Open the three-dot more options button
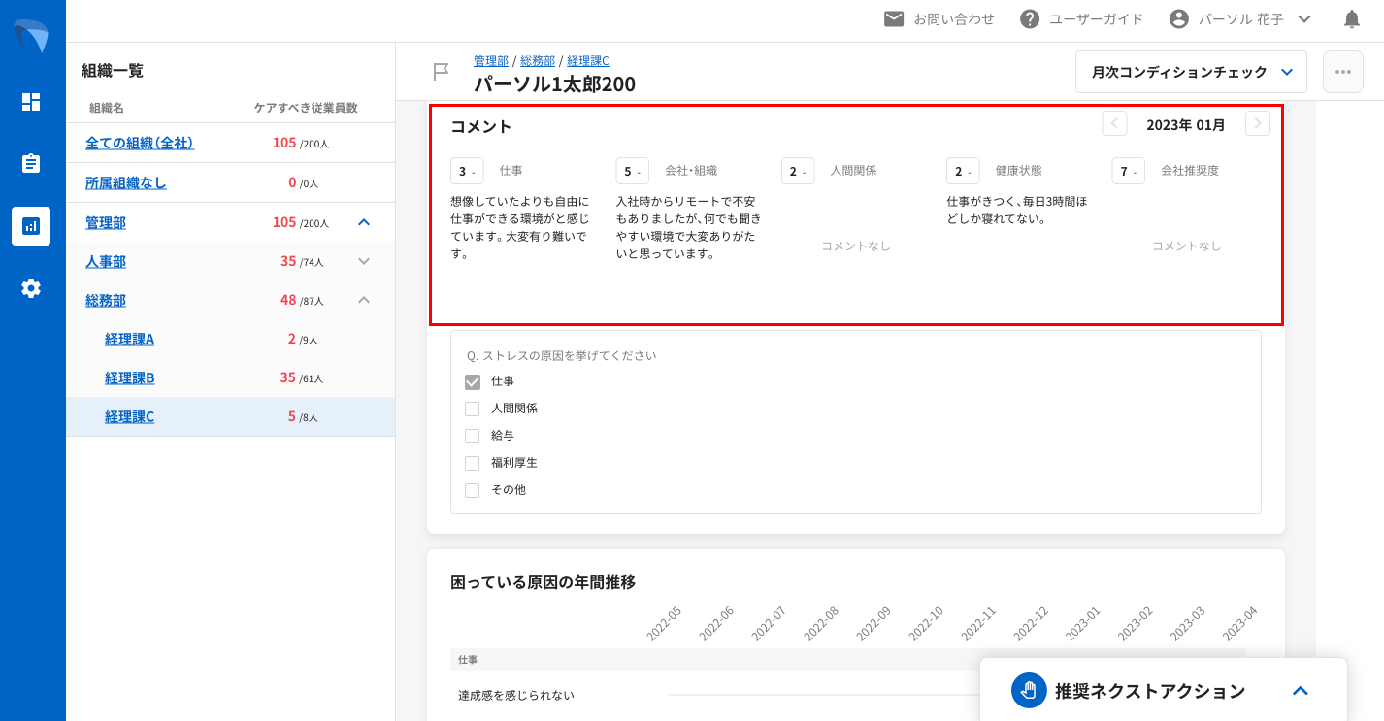Screen dimensions: 1384x721 click(1342, 72)
